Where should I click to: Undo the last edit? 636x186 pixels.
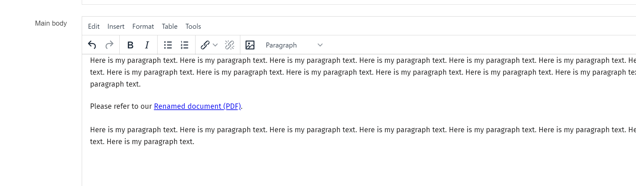tap(92, 45)
